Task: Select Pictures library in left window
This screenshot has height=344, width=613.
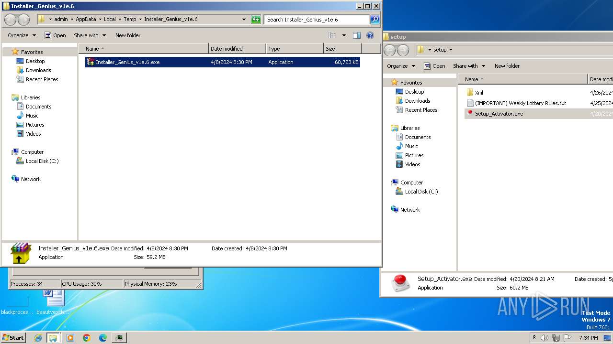Action: pos(30,125)
